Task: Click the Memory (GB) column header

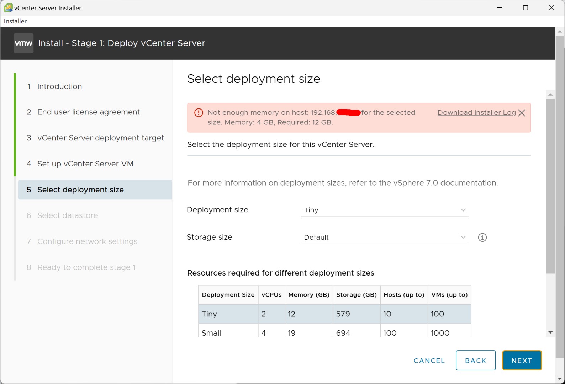Action: [309, 295]
